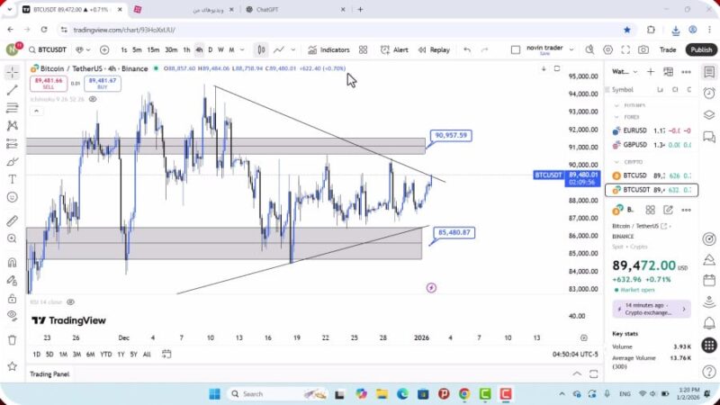This screenshot has width=720, height=405.
Task: Switch to the 1h timeframe
Action: [x=186, y=50]
